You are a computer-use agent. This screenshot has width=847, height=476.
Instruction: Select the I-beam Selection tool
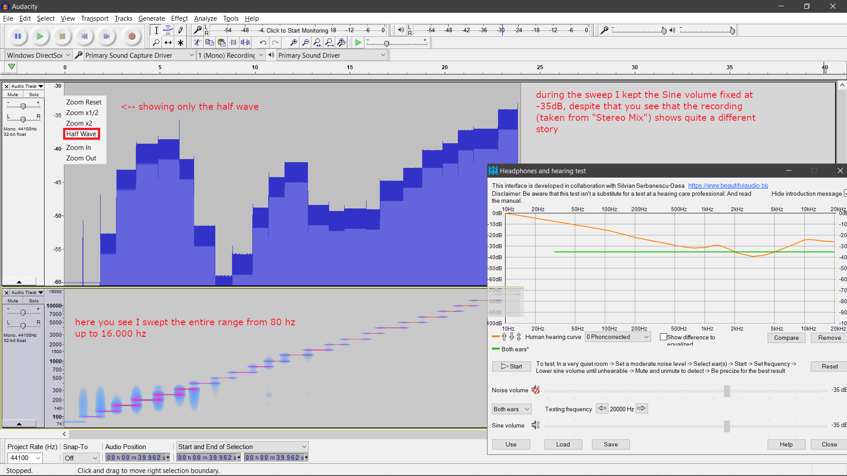point(156,30)
